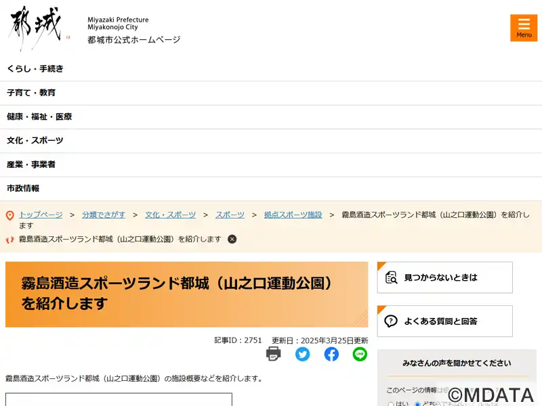The image size is (542, 406).
Task: Select the はい radio button
Action: tap(391, 404)
